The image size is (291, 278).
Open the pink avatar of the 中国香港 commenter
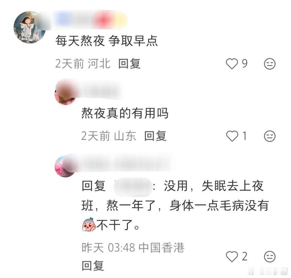[x=65, y=166]
